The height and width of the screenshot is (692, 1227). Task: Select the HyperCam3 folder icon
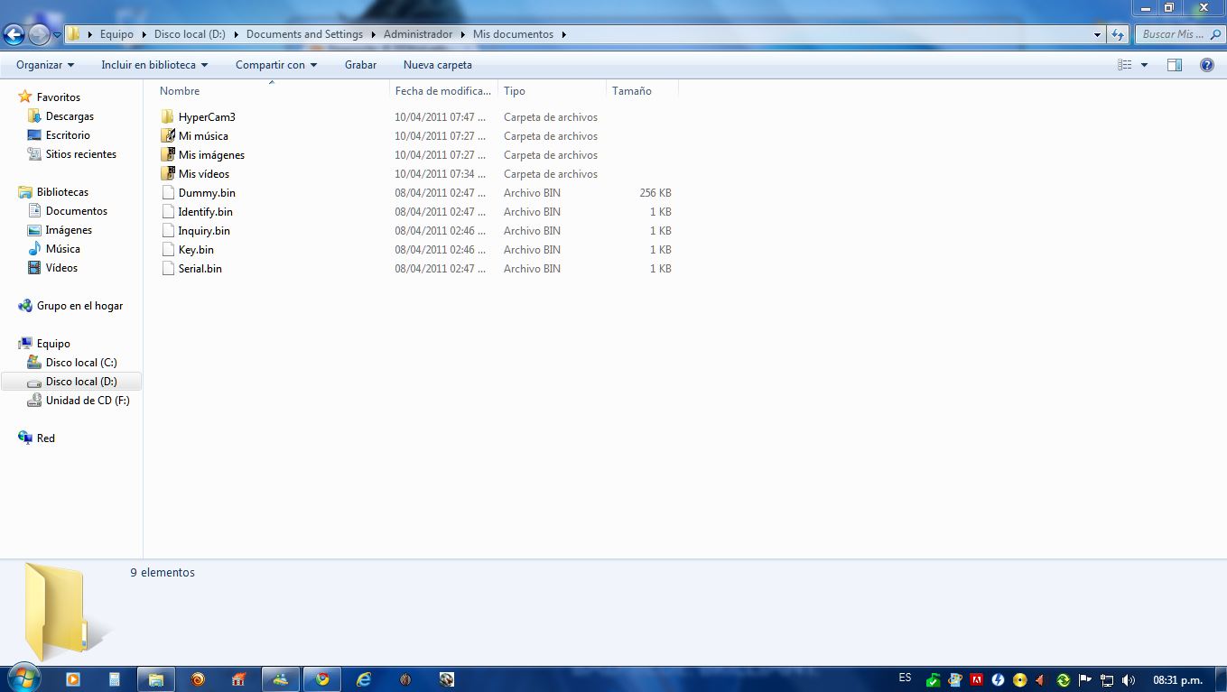click(x=167, y=117)
